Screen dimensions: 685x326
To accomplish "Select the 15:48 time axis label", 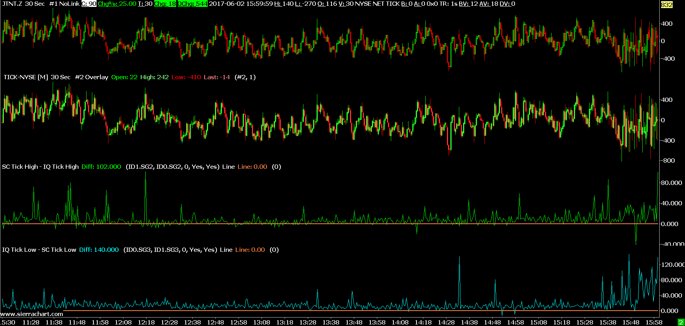I will [x=631, y=323].
